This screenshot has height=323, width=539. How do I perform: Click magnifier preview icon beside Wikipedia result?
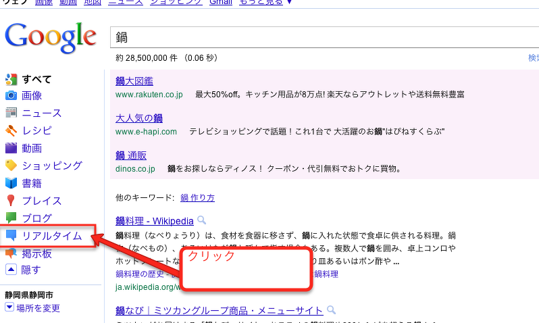click(202, 220)
